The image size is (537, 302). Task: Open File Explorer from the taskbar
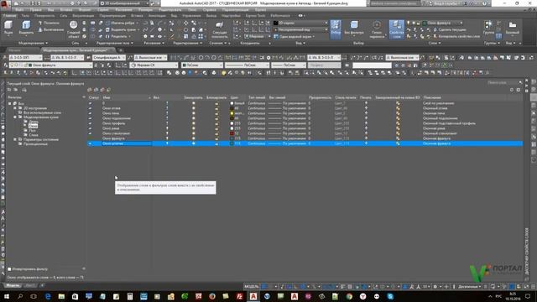tap(61, 296)
